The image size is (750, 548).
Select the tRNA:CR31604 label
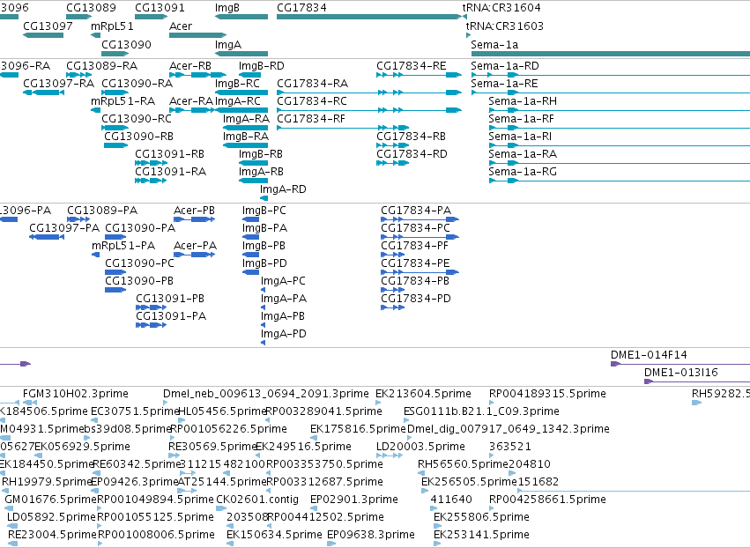pyautogui.click(x=501, y=8)
